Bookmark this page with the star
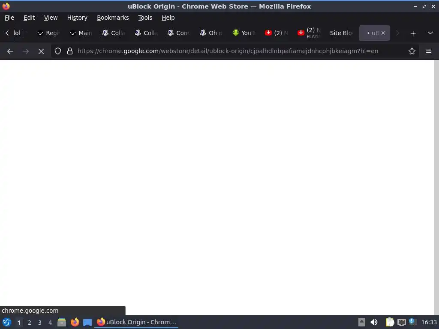439x329 pixels. pyautogui.click(x=412, y=51)
